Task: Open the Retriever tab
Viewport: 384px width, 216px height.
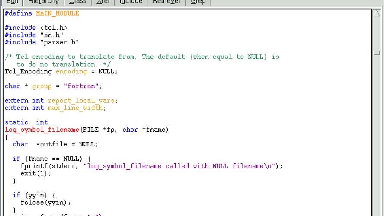Action: pyautogui.click(x=166, y=2)
